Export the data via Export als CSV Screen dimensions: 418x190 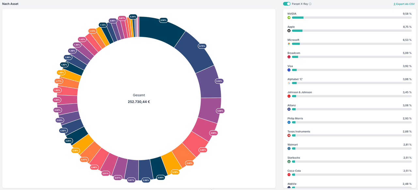tap(404, 4)
